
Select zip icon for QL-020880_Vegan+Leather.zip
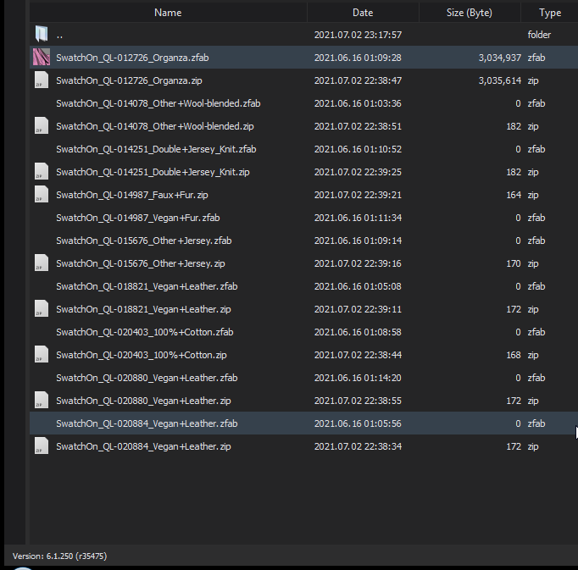pyautogui.click(x=42, y=400)
